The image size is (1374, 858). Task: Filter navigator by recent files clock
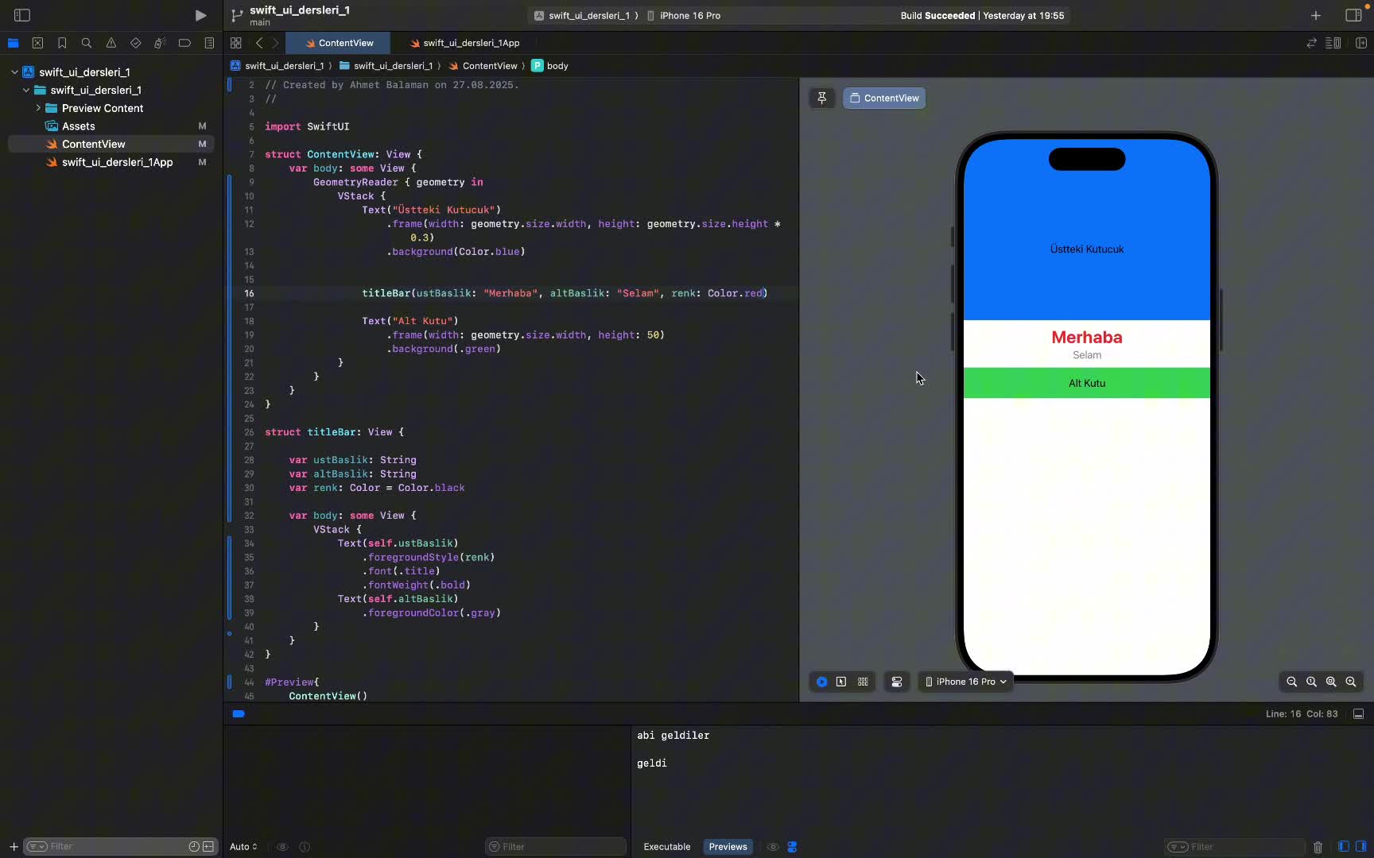click(194, 847)
